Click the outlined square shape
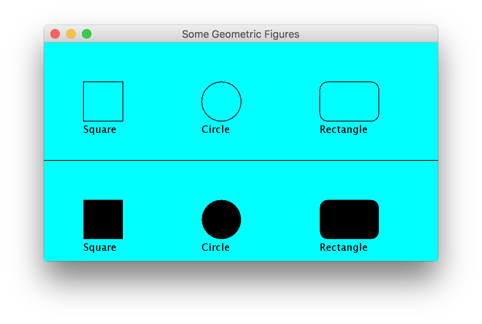The width and height of the screenshot is (482, 324). pyautogui.click(x=103, y=101)
